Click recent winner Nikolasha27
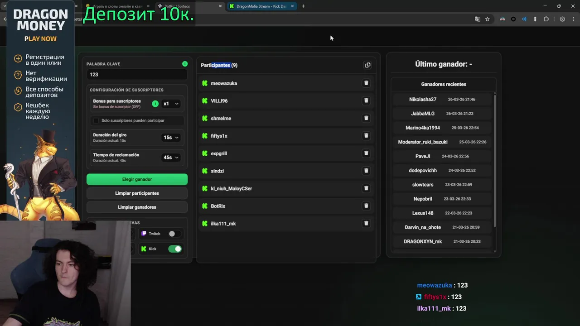 (x=423, y=99)
